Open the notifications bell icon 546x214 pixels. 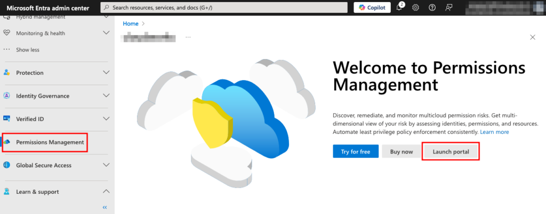400,7
